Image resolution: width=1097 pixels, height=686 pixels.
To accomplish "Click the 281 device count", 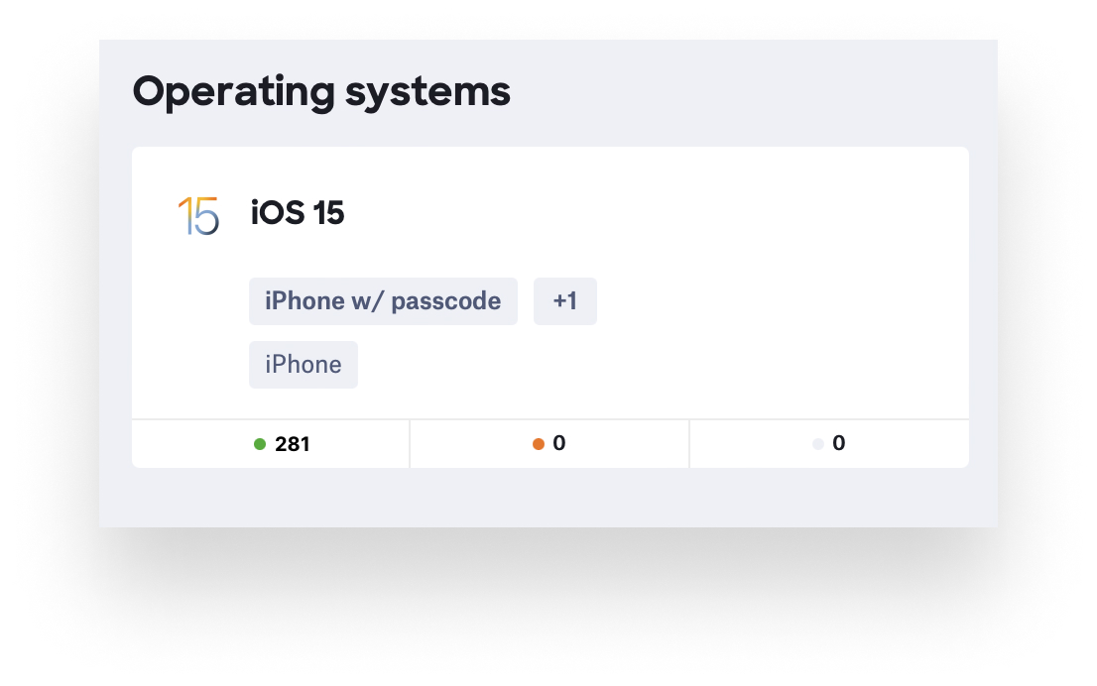I will [x=293, y=444].
